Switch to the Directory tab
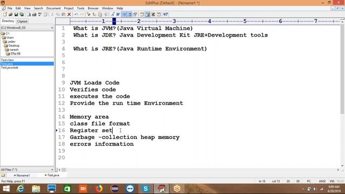Viewport: 345px width, 194px height. coord(8,21)
